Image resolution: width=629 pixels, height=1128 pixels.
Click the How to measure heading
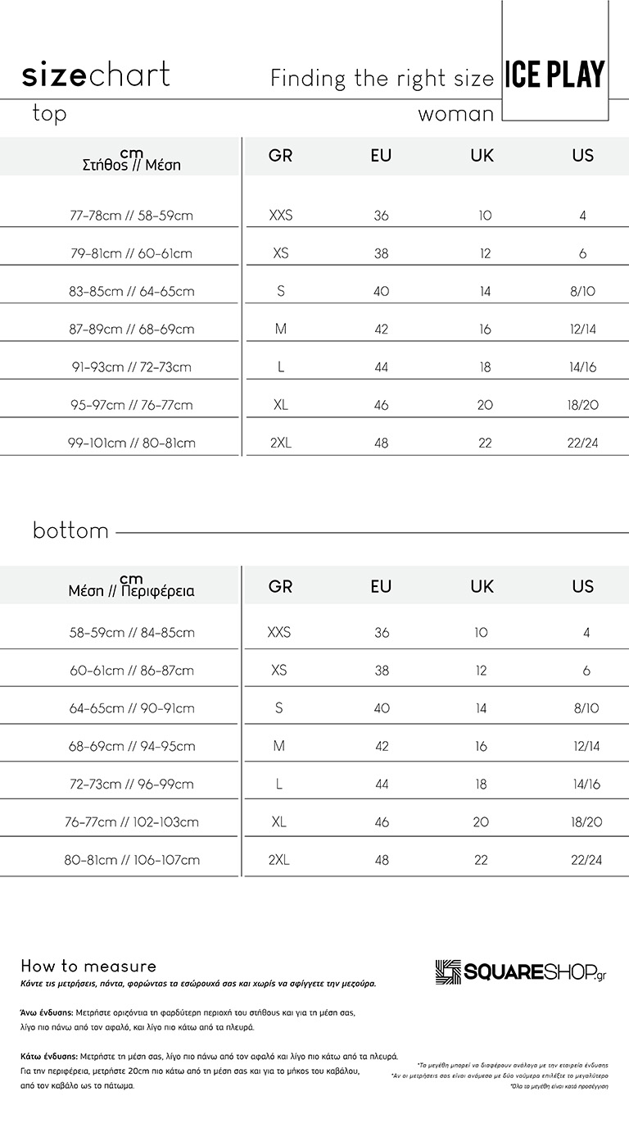88,967
